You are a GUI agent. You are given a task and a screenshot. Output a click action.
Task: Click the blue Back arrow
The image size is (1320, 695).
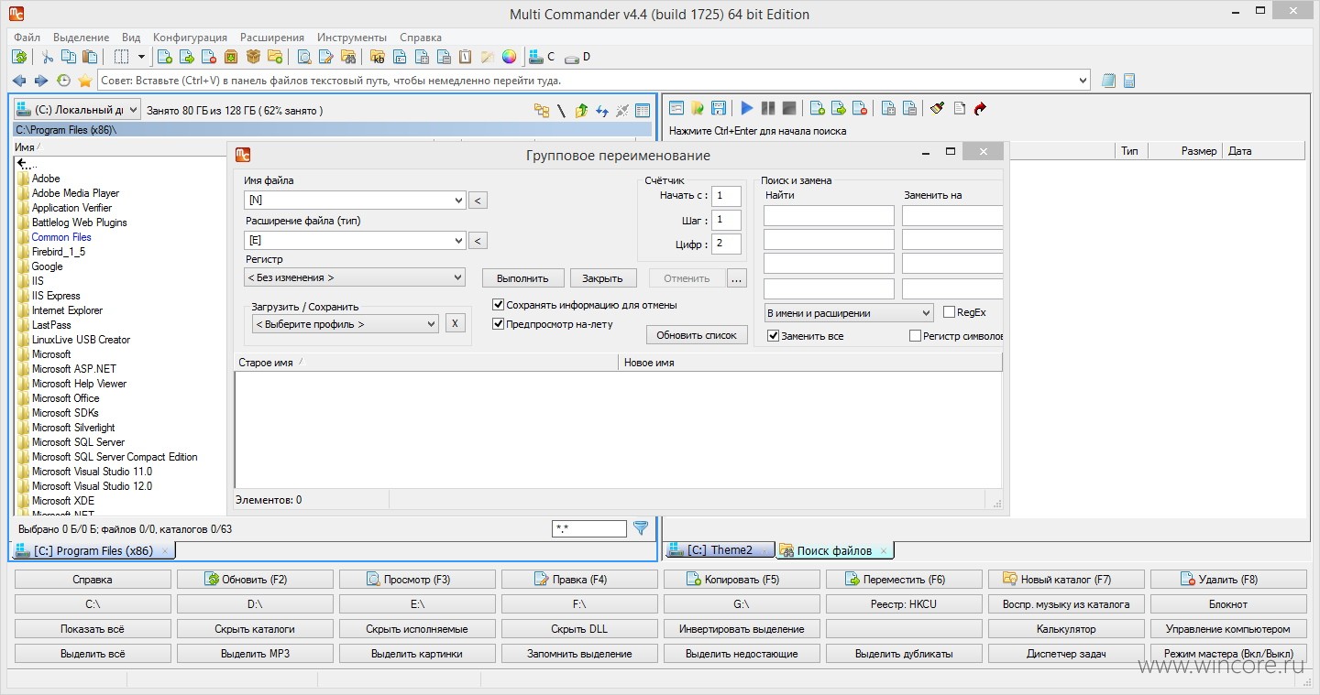click(18, 81)
